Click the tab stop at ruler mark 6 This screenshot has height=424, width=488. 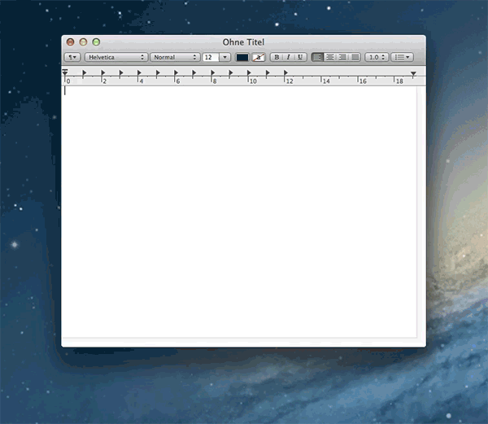point(176,73)
